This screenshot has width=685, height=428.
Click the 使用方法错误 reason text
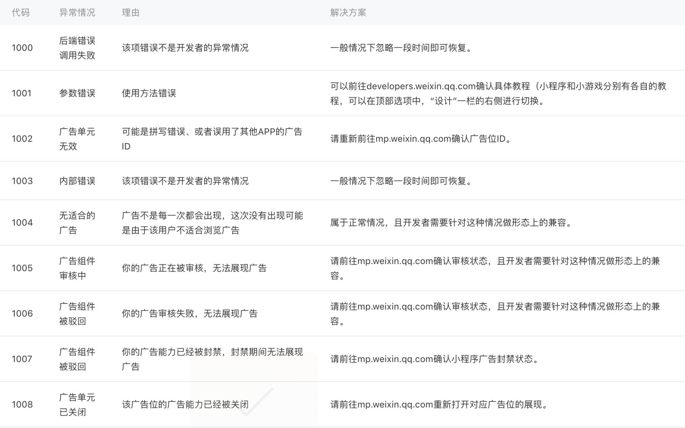pyautogui.click(x=149, y=93)
